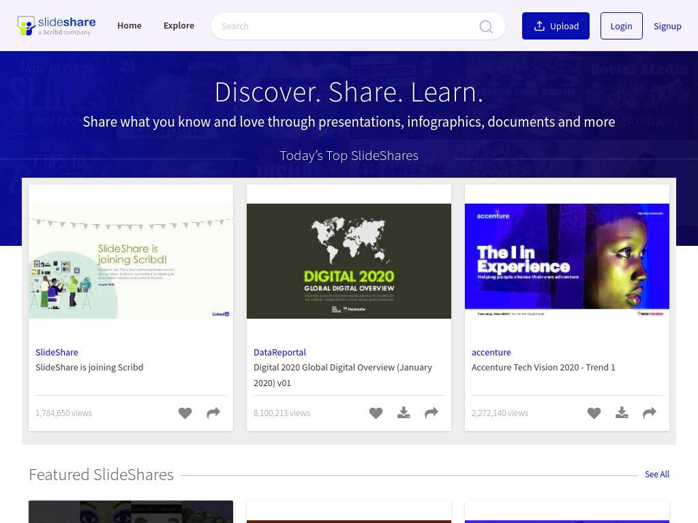The width and height of the screenshot is (698, 523).
Task: Click the '2,272,140 views' text
Action: (x=500, y=413)
